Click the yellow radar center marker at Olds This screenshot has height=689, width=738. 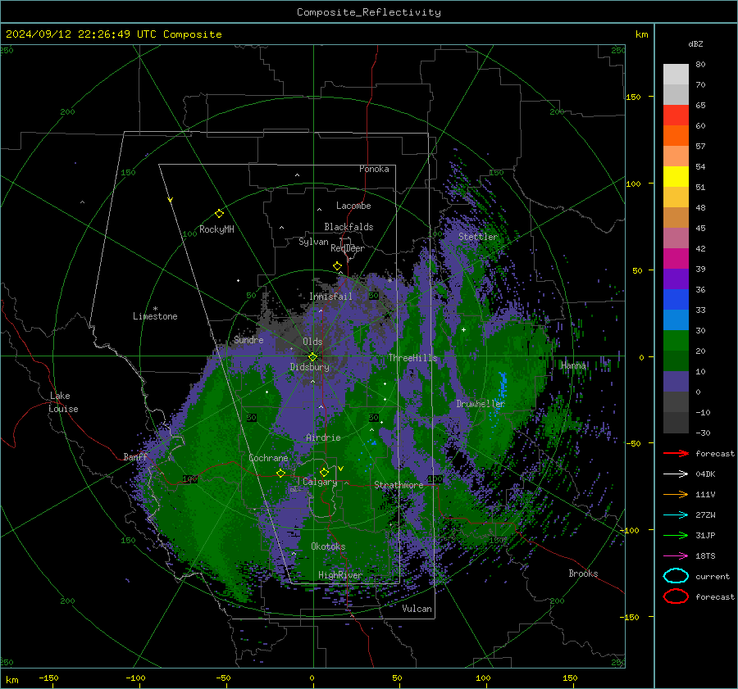pos(312,357)
